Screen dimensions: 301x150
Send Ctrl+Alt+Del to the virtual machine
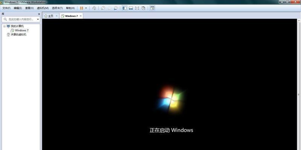point(94,8)
